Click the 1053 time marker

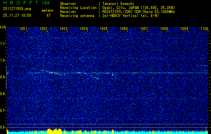tap(63, 29)
